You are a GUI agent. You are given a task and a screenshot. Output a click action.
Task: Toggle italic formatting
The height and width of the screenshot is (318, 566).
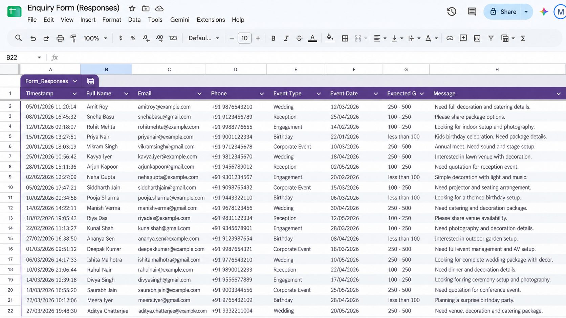point(286,39)
